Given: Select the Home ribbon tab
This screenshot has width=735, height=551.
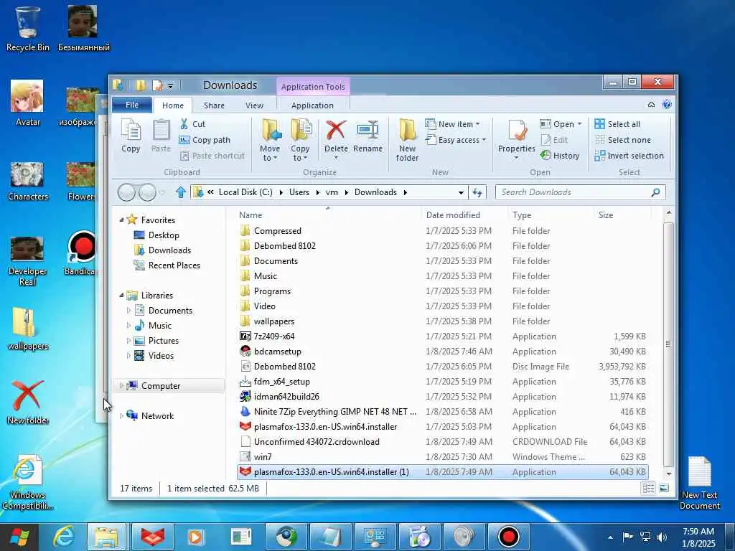Looking at the screenshot, I should (173, 105).
